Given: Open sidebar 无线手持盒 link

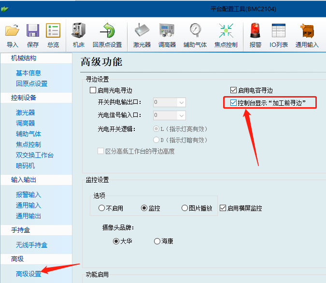Looking at the screenshot, I should tap(31, 245).
